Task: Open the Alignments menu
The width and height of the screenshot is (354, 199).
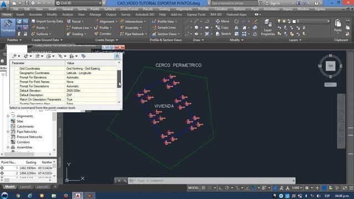Action: (x=184, y=9)
